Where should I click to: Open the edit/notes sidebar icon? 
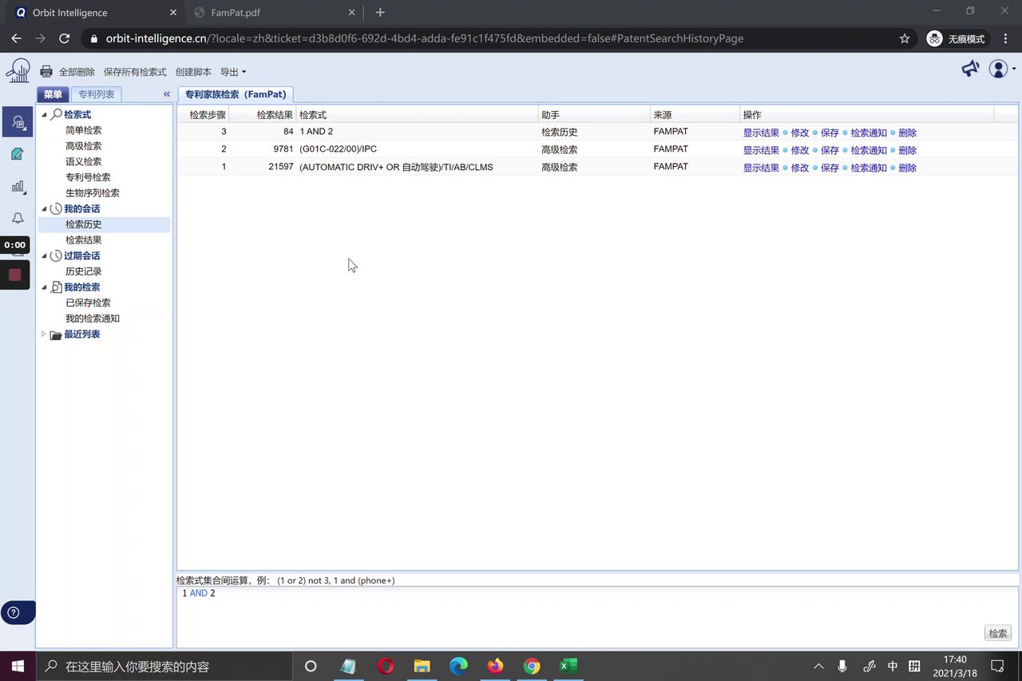(18, 154)
